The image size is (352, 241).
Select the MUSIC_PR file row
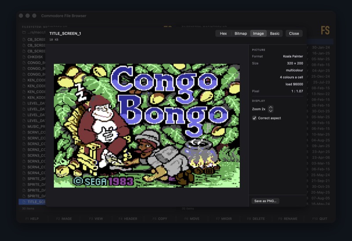pyautogui.click(x=32, y=127)
